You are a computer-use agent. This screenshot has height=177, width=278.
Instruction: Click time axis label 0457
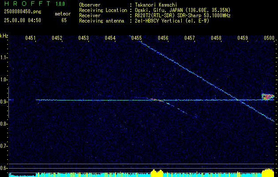pyautogui.click(x=190, y=38)
